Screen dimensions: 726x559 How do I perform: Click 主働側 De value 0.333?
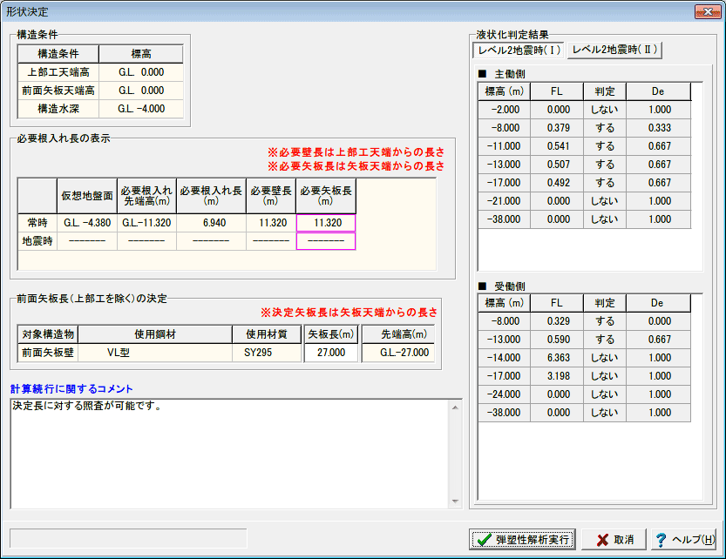point(658,128)
